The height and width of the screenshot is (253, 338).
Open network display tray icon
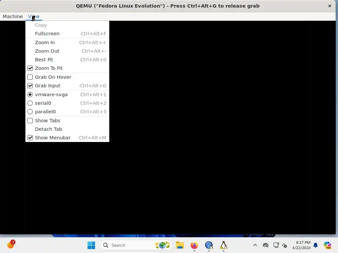[276, 245]
